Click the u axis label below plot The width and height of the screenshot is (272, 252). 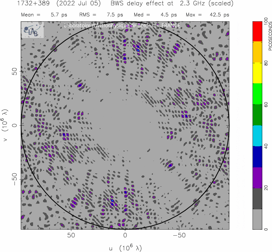click(125, 248)
